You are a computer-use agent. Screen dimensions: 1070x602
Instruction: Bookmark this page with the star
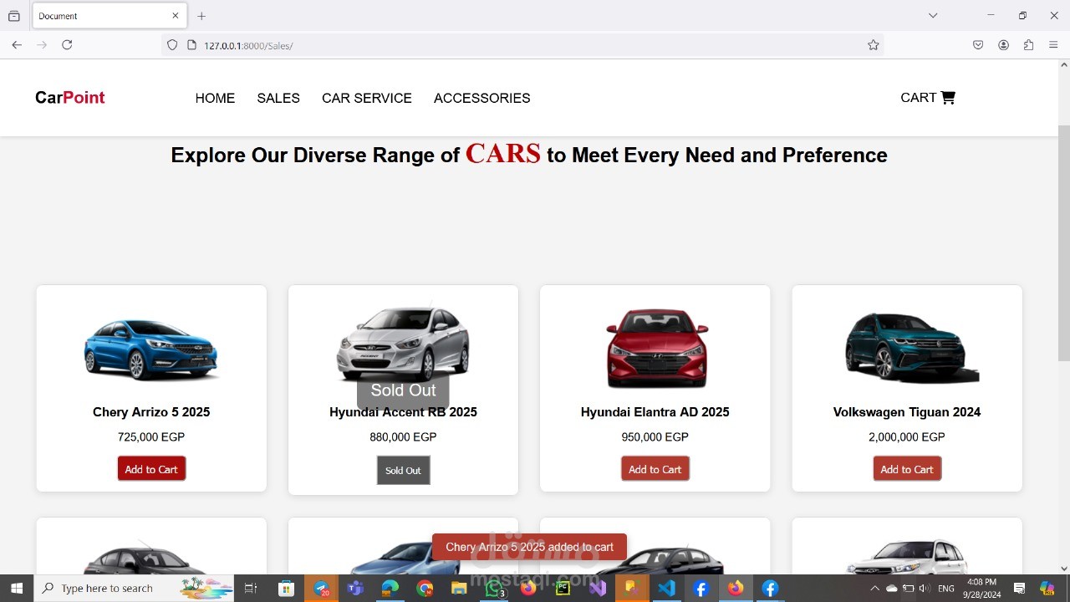(x=874, y=45)
